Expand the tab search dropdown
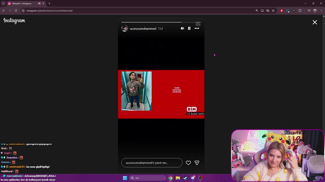Screen dimensions: 325x182 (3, 4)
